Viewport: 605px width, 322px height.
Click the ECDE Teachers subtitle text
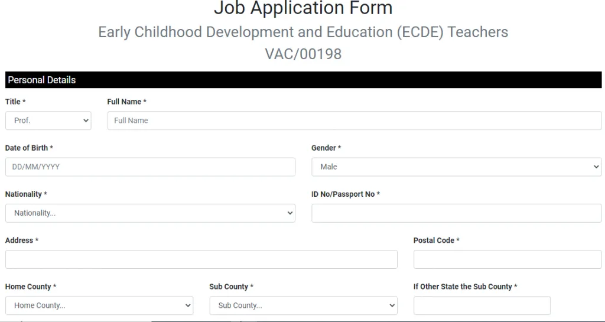[303, 32]
